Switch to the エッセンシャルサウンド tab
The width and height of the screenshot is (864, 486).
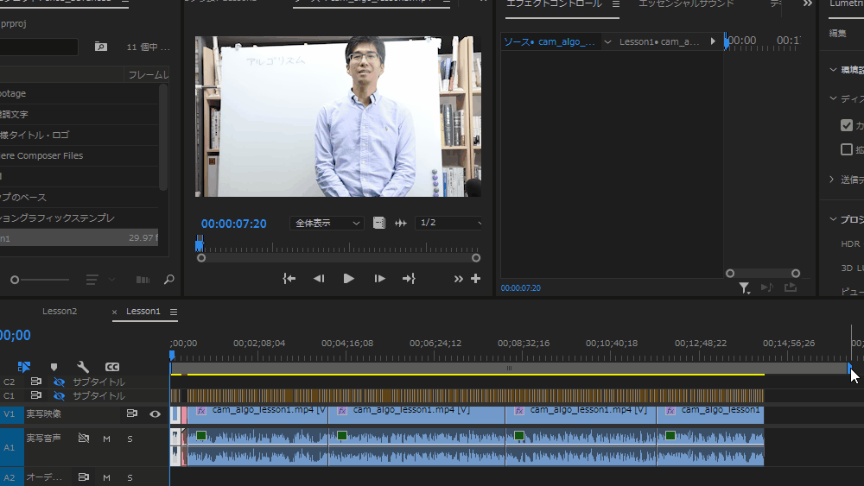(x=686, y=4)
